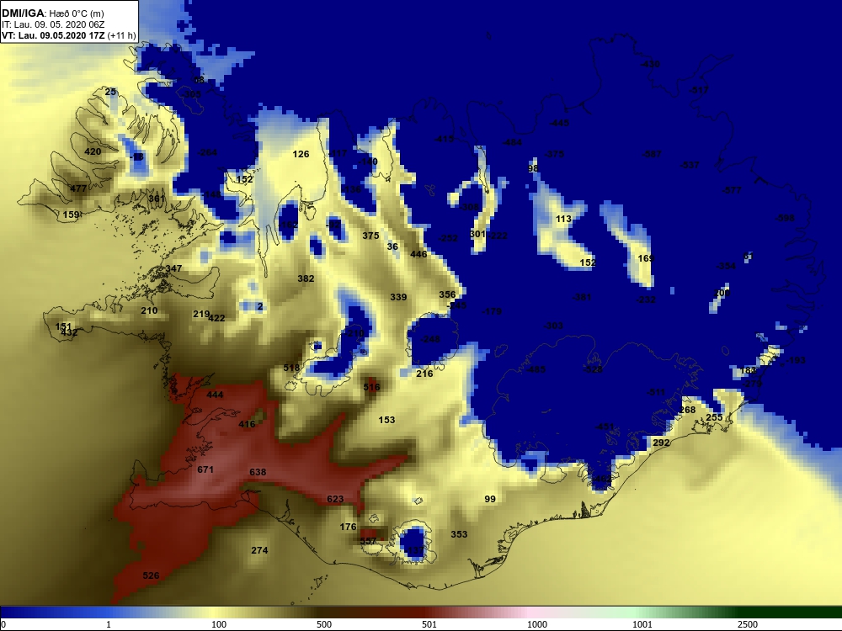Click the 216 value label
The width and height of the screenshot is (842, 631).
[424, 374]
